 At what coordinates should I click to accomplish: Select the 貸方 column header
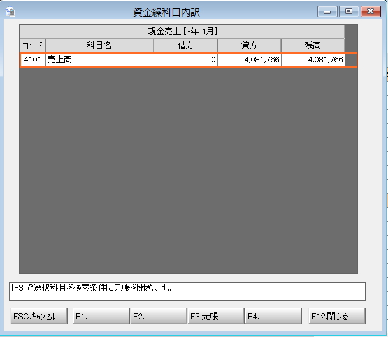tap(249, 45)
